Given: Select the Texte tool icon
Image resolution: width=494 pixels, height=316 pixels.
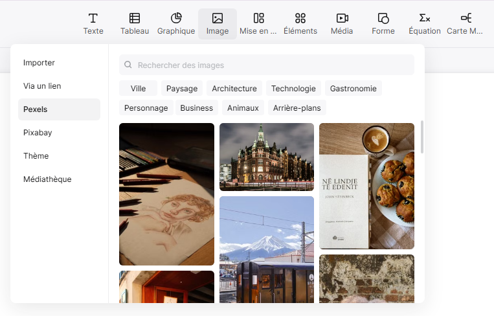Looking at the screenshot, I should 93,18.
